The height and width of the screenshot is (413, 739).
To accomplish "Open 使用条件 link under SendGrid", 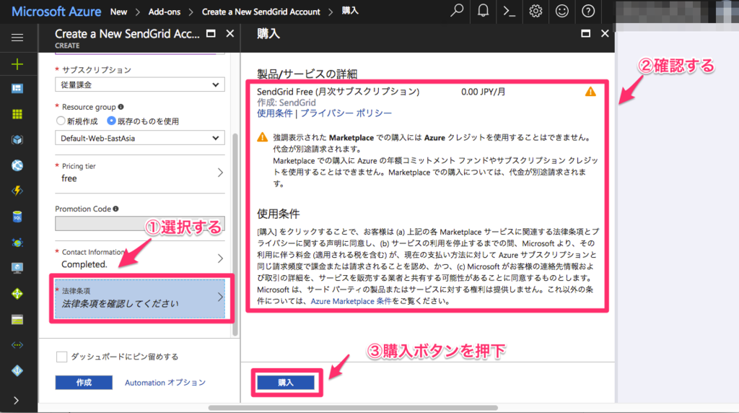I will (x=275, y=113).
